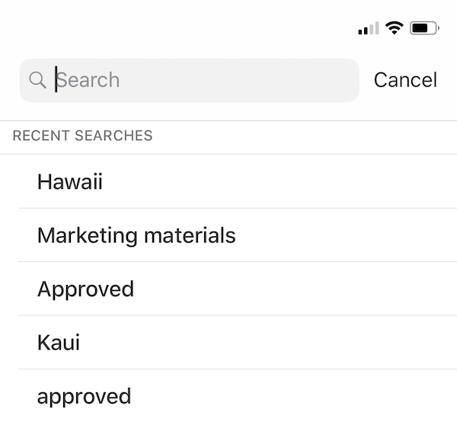Viewport: 457px width, 422px height.
Task: Tap blank area of Hawaii row
Action: (277, 181)
